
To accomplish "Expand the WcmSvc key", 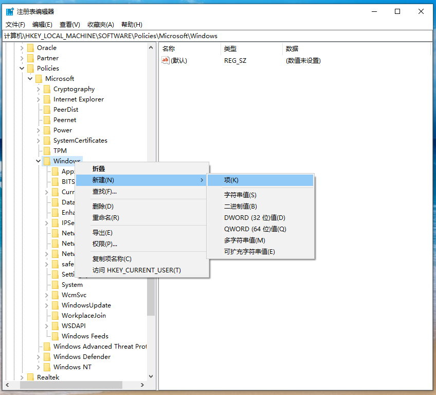I will (47, 295).
